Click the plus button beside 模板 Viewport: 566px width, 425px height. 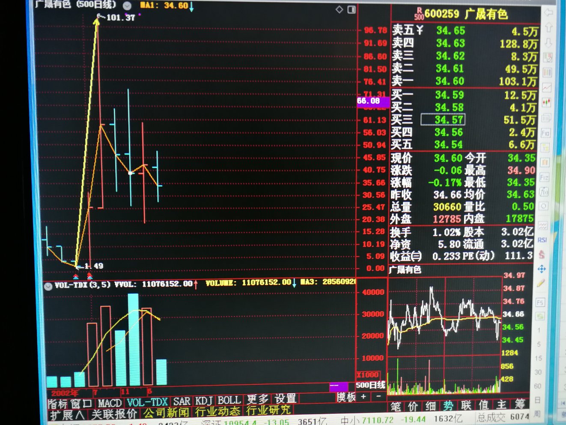pos(363,397)
